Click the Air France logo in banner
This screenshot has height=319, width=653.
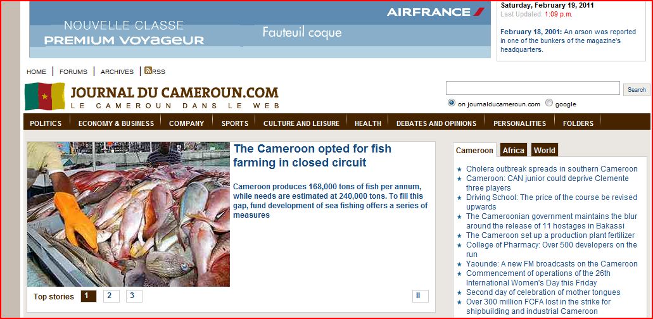pos(436,11)
